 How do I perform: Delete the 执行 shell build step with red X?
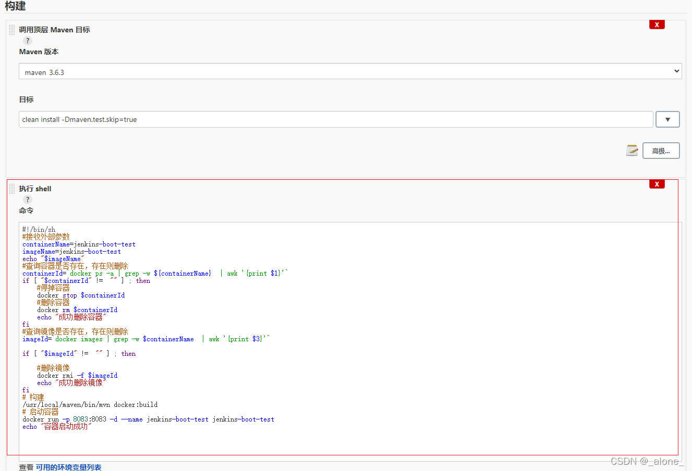click(x=657, y=184)
